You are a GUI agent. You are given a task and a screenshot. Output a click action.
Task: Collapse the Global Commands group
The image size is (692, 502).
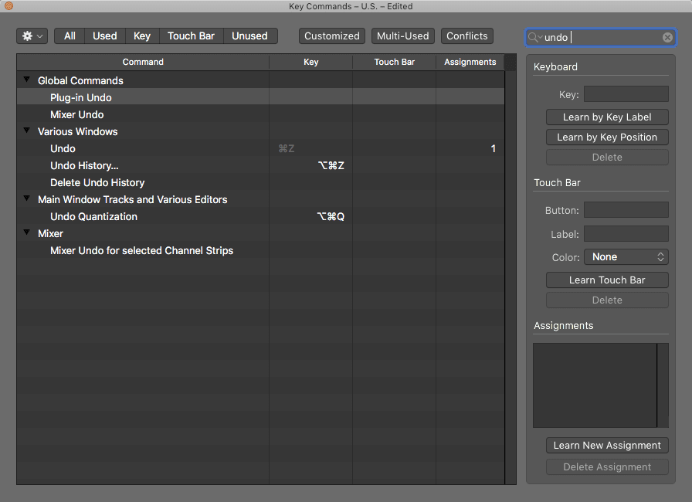click(x=26, y=80)
